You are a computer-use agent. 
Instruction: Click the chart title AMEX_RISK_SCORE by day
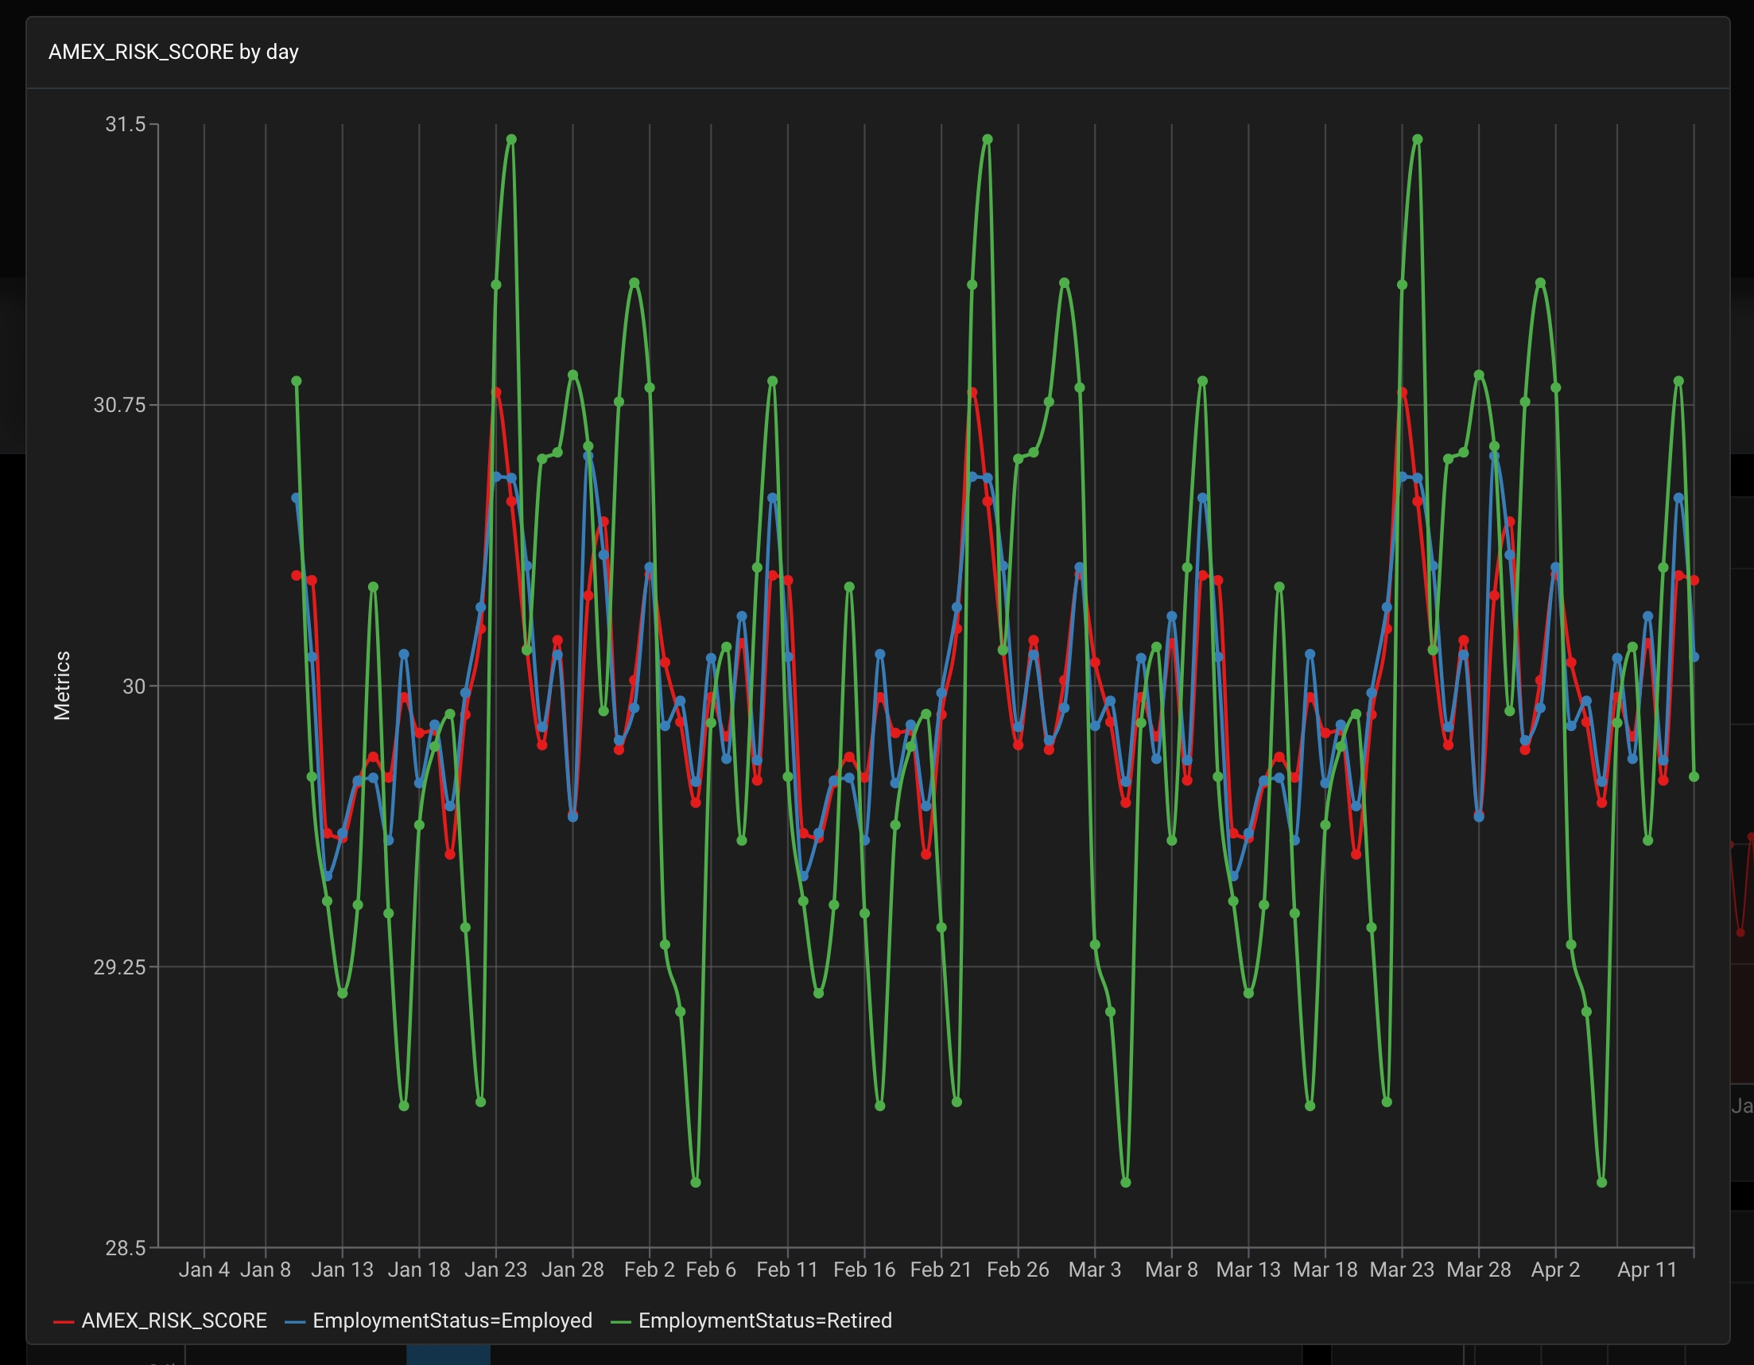coord(173,52)
